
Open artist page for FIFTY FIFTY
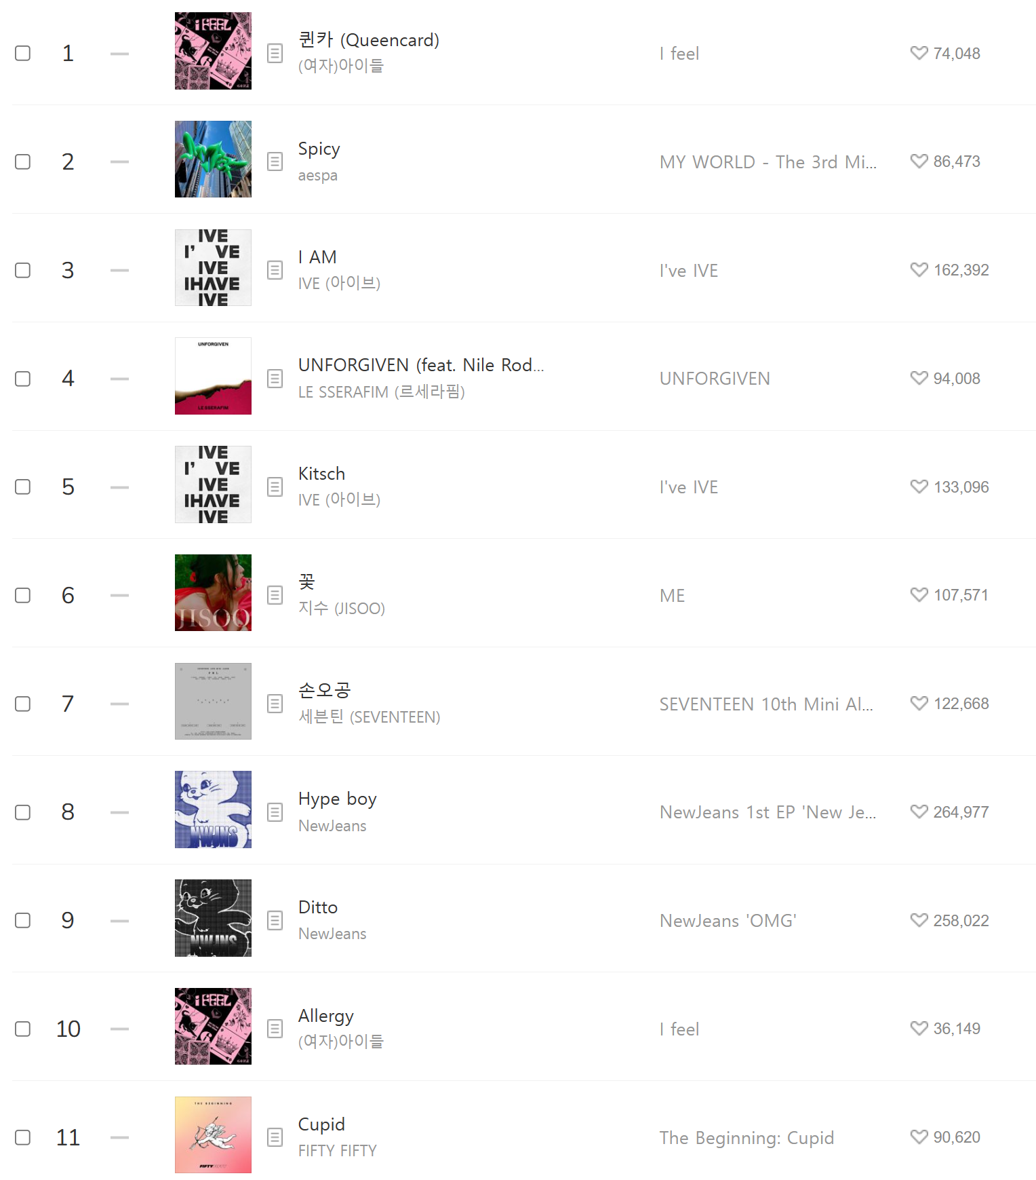pyautogui.click(x=338, y=1150)
